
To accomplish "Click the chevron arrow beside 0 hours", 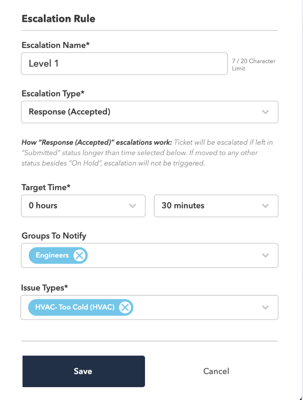I will click(132, 206).
